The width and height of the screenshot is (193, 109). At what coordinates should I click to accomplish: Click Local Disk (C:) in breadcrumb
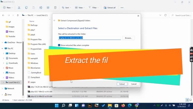tap(42, 15)
